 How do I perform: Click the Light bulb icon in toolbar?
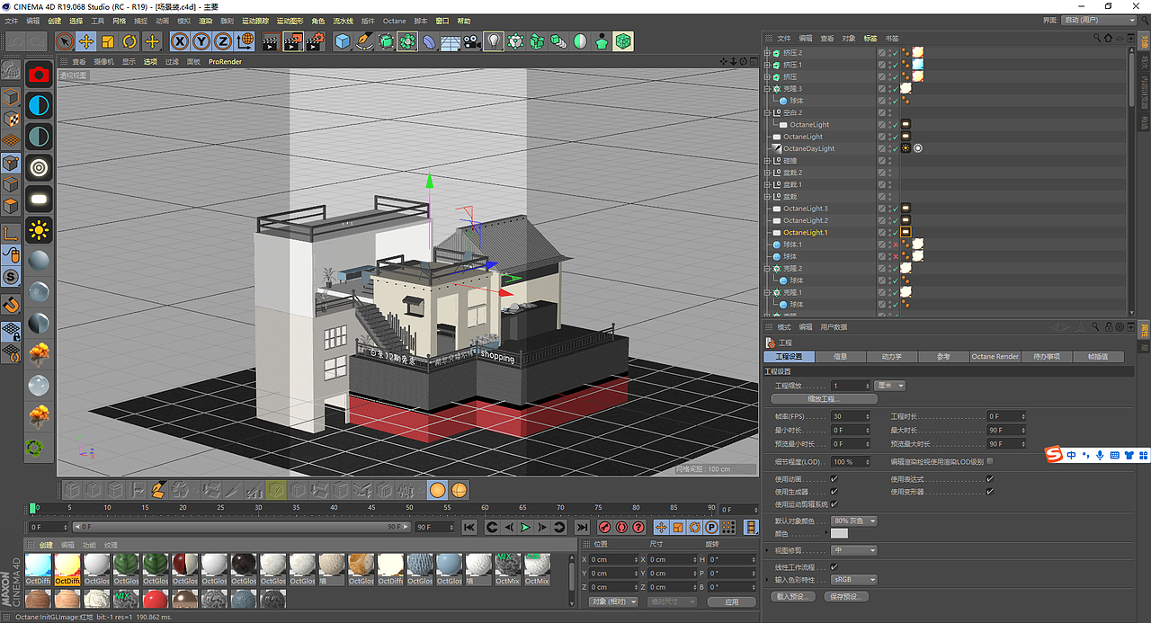[494, 41]
